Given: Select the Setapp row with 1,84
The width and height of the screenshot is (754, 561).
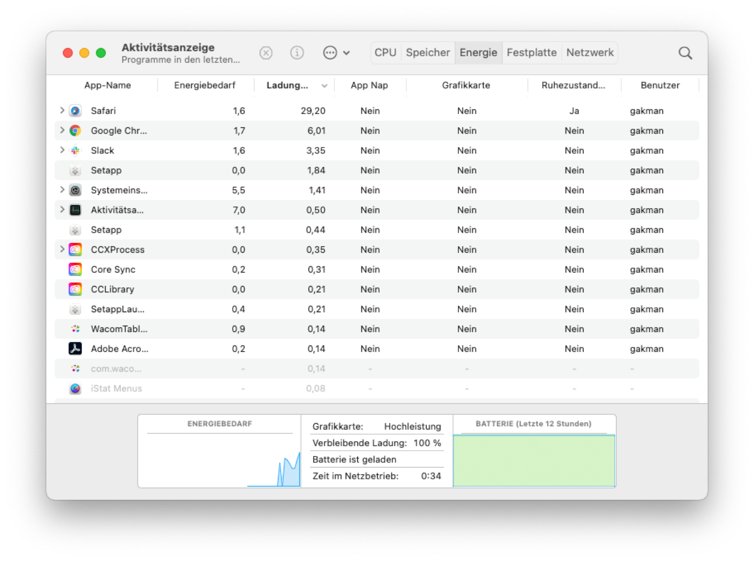Looking at the screenshot, I should point(377,170).
